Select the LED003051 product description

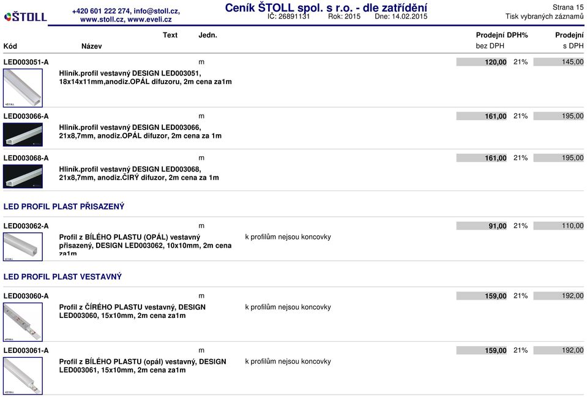(145, 78)
